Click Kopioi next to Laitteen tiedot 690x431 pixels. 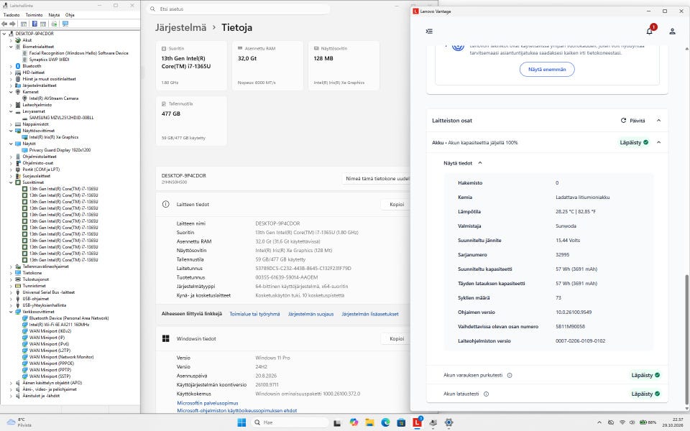coord(397,205)
